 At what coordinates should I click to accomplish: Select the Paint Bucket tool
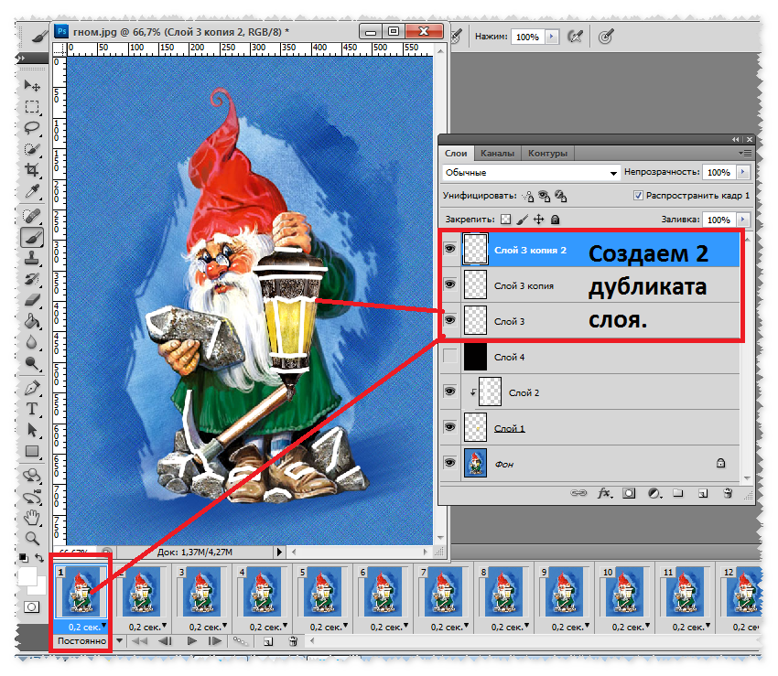[x=32, y=321]
